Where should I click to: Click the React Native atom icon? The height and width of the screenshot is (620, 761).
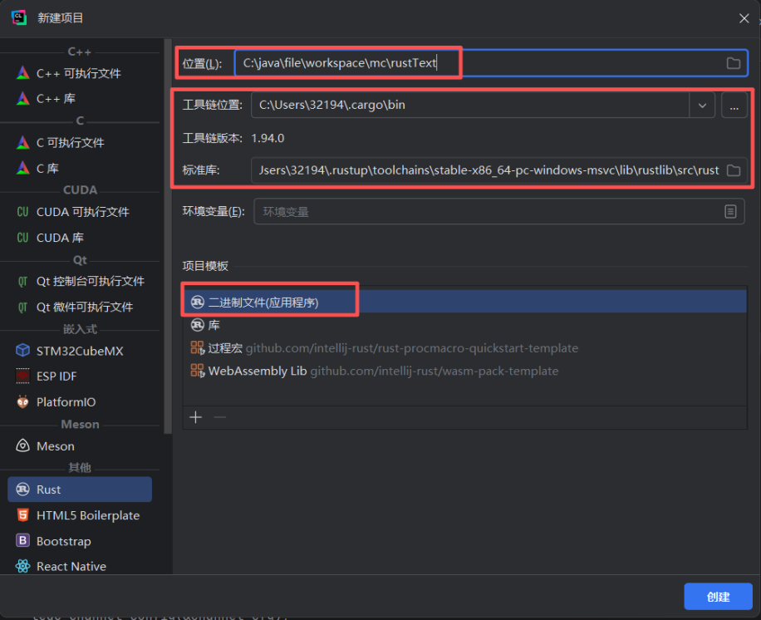click(22, 566)
